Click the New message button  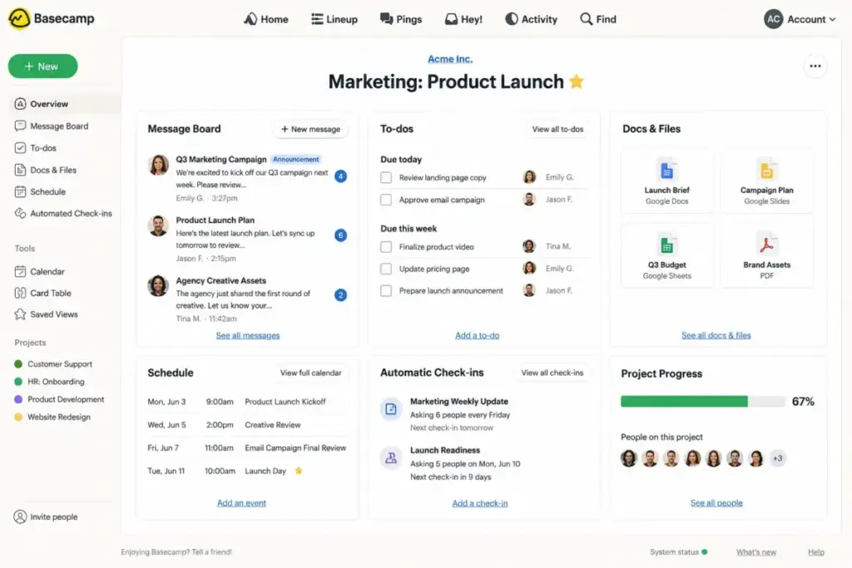coord(310,129)
